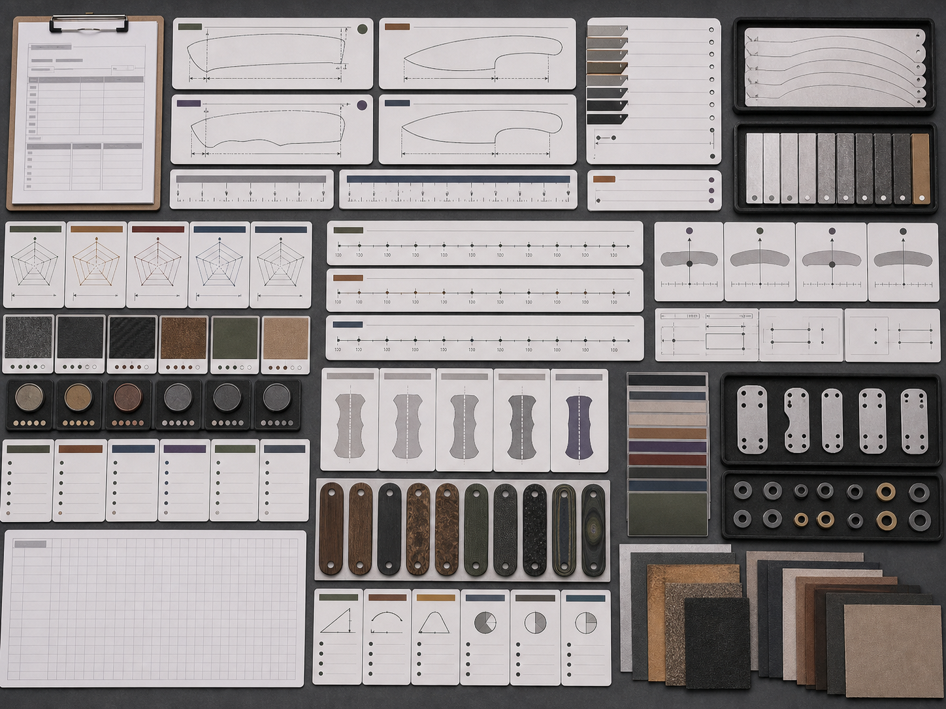Choose the carbon fiber weave swatch card
Screen dimensions: 946x709
point(132,344)
